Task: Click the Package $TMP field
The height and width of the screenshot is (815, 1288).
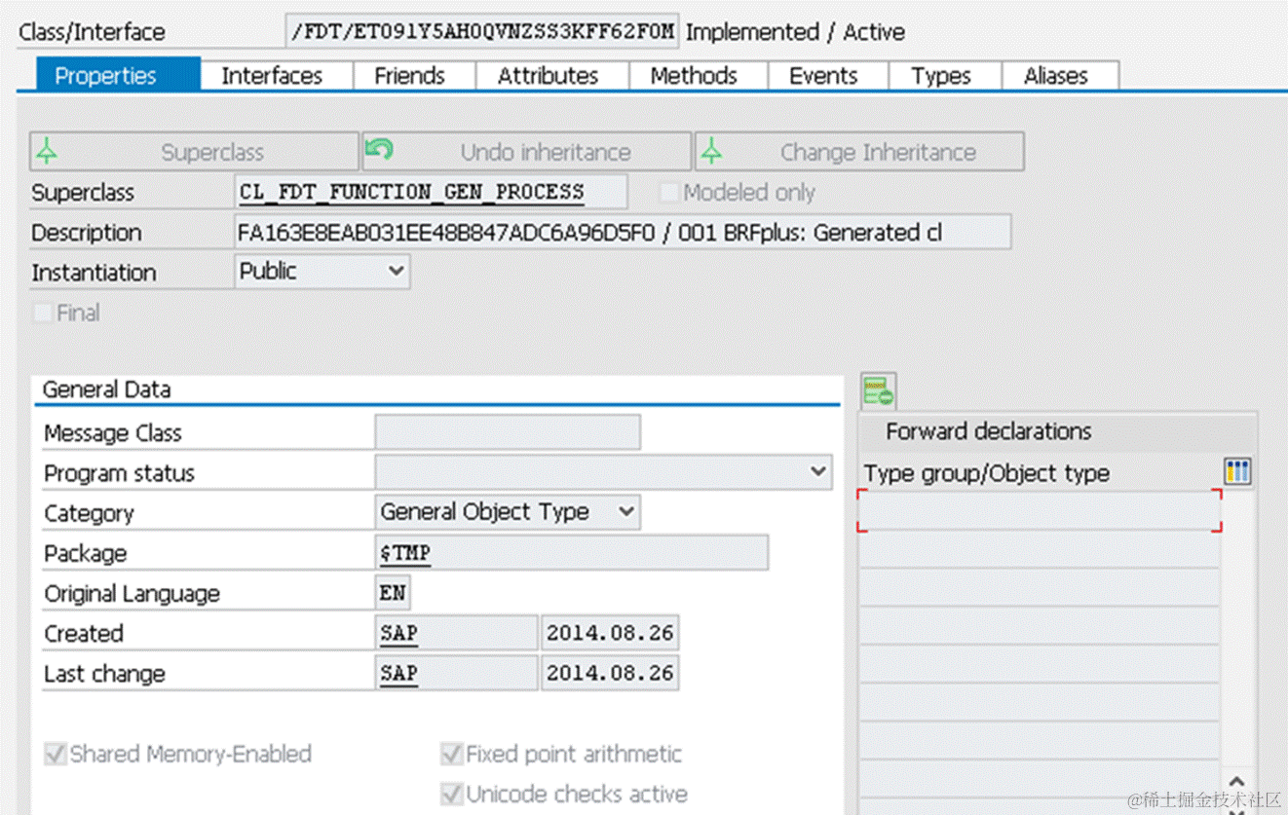Action: pos(572,552)
